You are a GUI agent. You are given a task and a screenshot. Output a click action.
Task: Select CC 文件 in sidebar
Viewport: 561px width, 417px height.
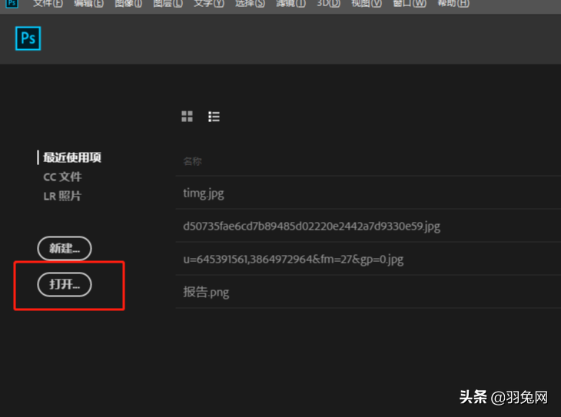pos(62,177)
